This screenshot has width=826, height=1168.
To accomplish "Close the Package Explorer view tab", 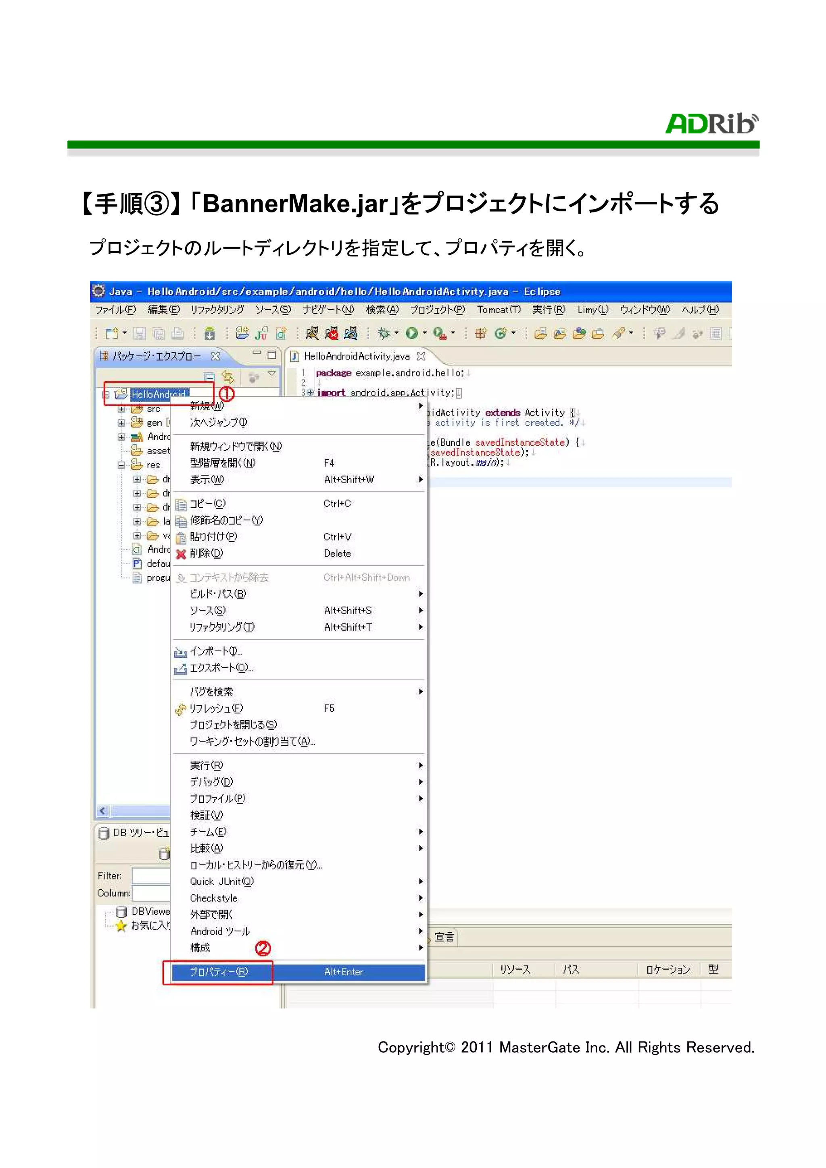I will coord(216,356).
